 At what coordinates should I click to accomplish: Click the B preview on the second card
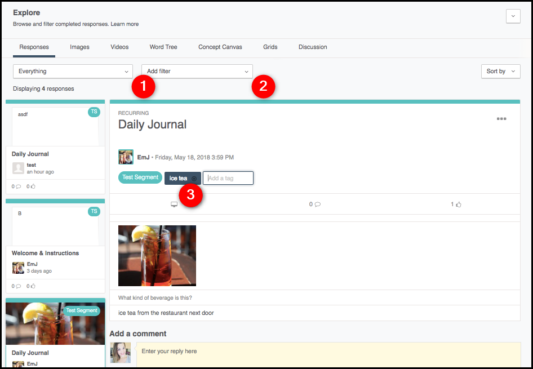55,226
